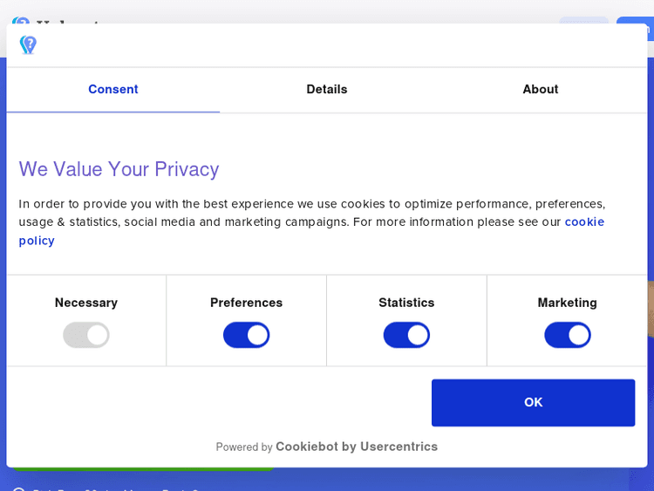
Task: Click the Statistics category label
Action: click(x=406, y=303)
